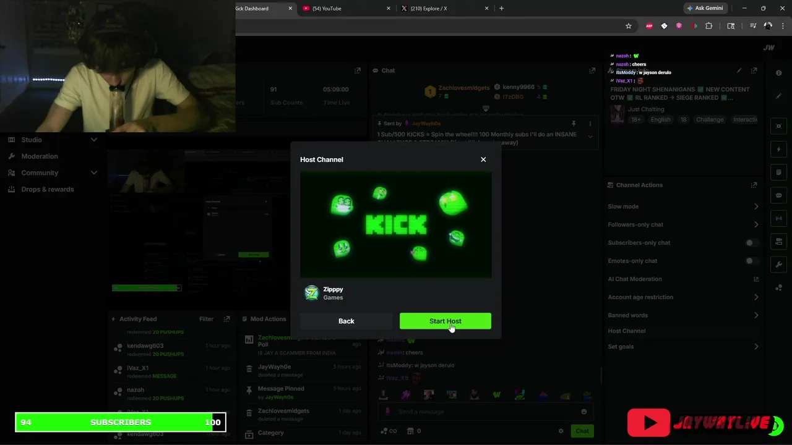Viewport: 792px width, 445px height.
Task: Open the Chrome three-dot menu
Action: pyautogui.click(x=783, y=26)
